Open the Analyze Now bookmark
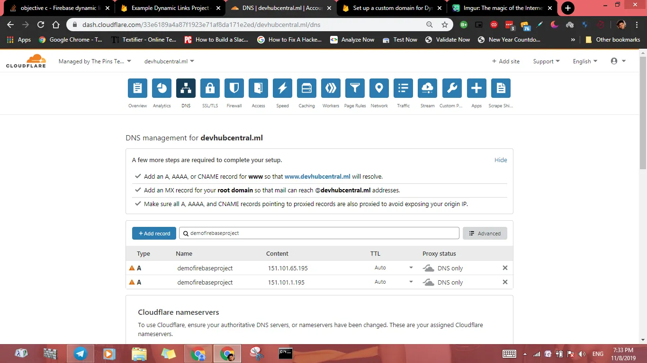This screenshot has height=363, width=647. click(x=352, y=40)
